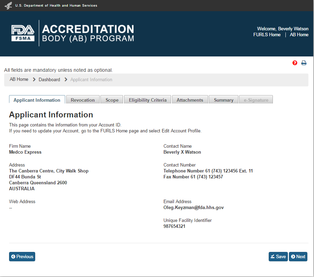Proceed with the Next button
This screenshot has height=277, width=314.
tap(298, 257)
